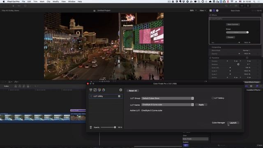
Task: Open the LUT Name dropdown
Action: point(168,105)
